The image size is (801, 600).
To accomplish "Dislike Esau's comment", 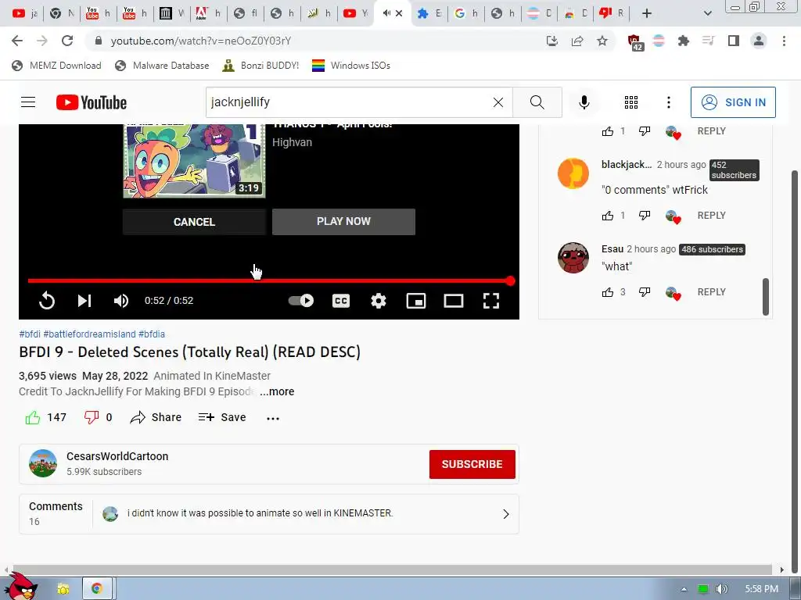I will coord(645,292).
